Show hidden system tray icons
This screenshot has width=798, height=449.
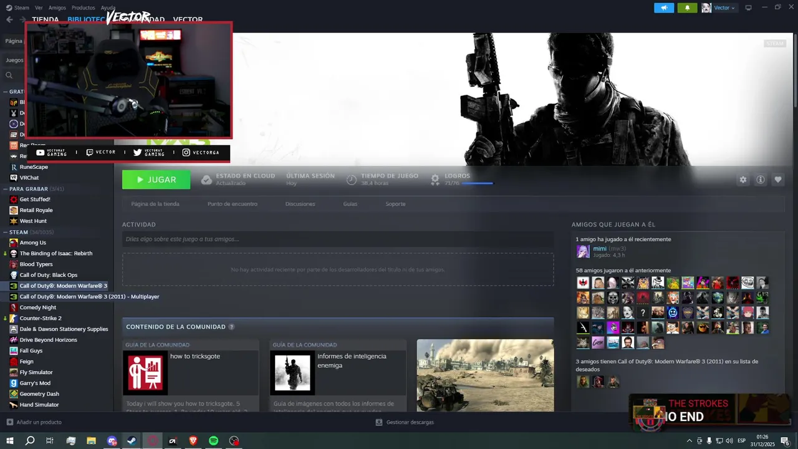[x=689, y=441]
